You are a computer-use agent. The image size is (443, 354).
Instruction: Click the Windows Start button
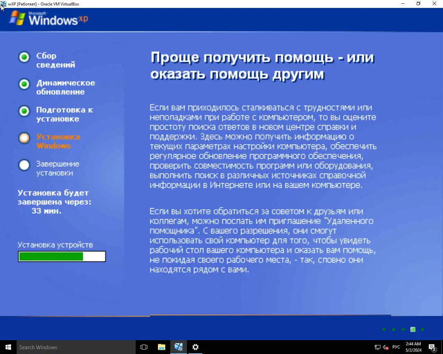(8, 347)
